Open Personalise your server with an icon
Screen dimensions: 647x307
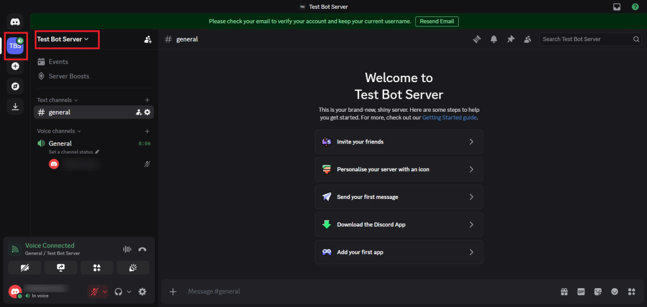coord(399,169)
